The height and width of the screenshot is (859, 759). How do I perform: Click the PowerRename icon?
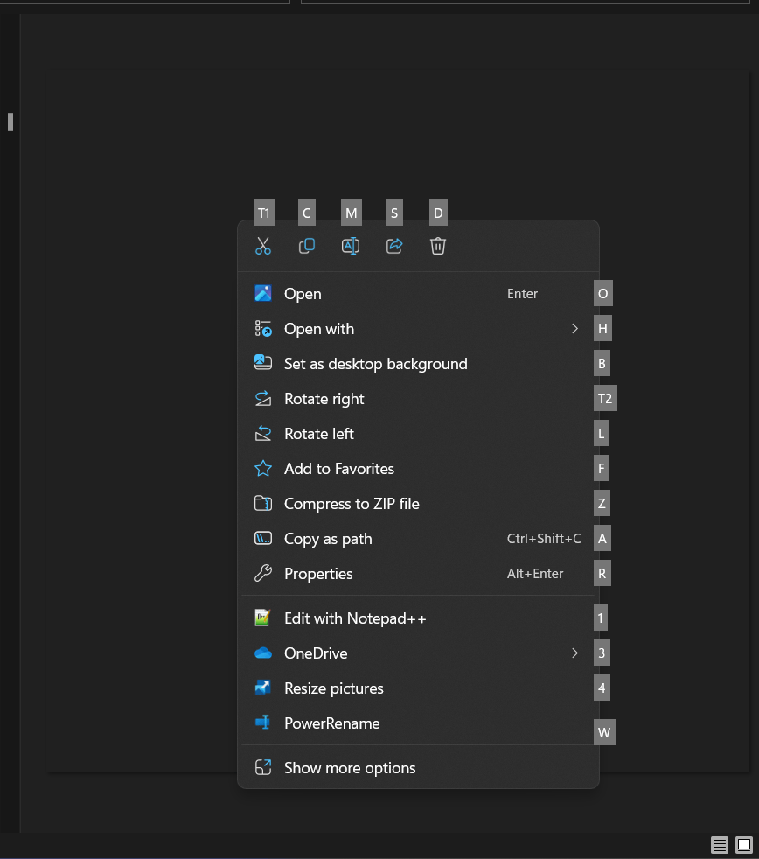pyautogui.click(x=263, y=723)
